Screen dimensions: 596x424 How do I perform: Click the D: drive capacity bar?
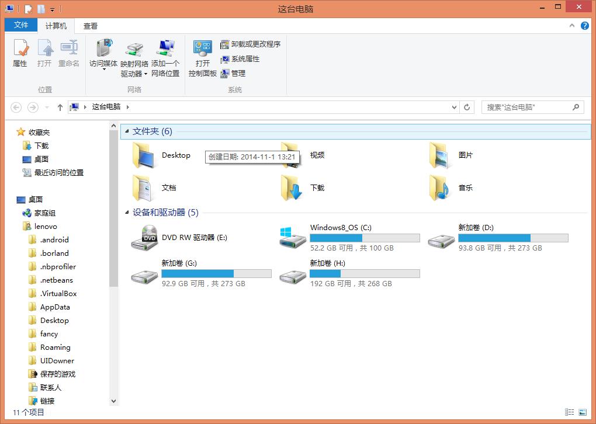[x=512, y=238]
